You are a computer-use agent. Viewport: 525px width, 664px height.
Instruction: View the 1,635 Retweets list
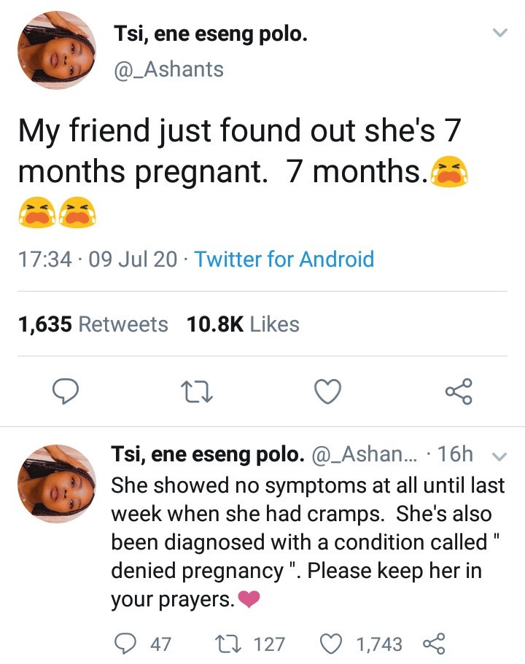93,324
